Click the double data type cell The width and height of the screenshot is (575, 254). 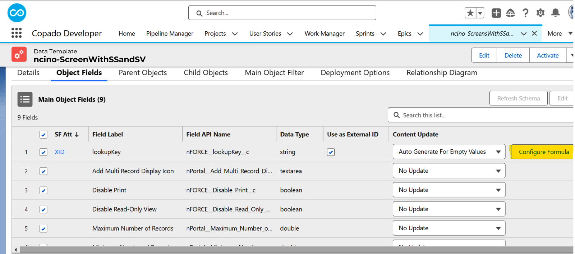pyautogui.click(x=289, y=228)
